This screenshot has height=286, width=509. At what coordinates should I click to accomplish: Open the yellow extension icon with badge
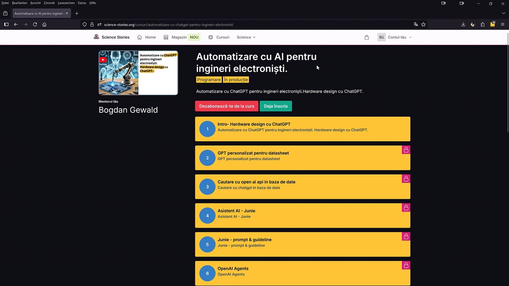point(493,24)
